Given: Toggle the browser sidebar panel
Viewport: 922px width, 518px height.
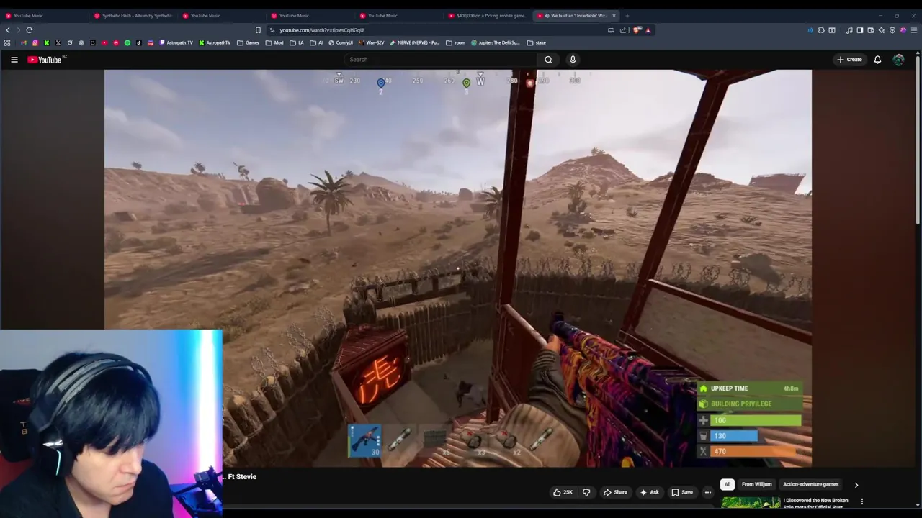Looking at the screenshot, I should [x=860, y=30].
